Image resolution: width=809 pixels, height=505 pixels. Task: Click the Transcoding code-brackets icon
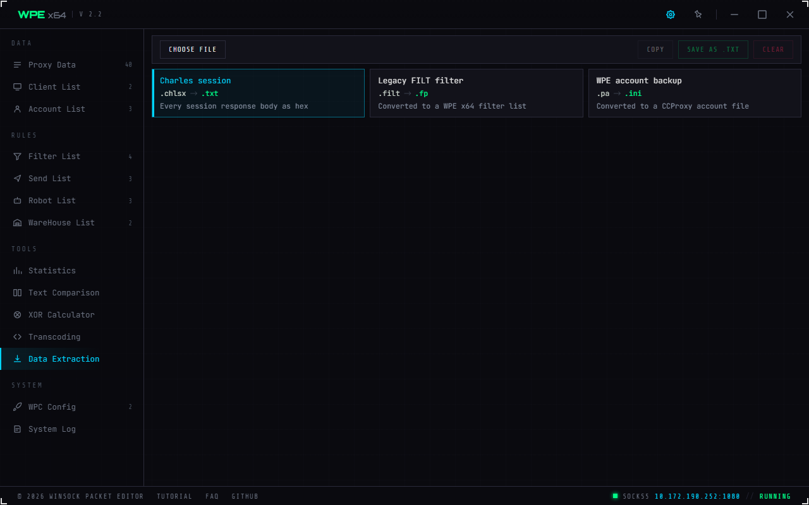click(x=17, y=337)
